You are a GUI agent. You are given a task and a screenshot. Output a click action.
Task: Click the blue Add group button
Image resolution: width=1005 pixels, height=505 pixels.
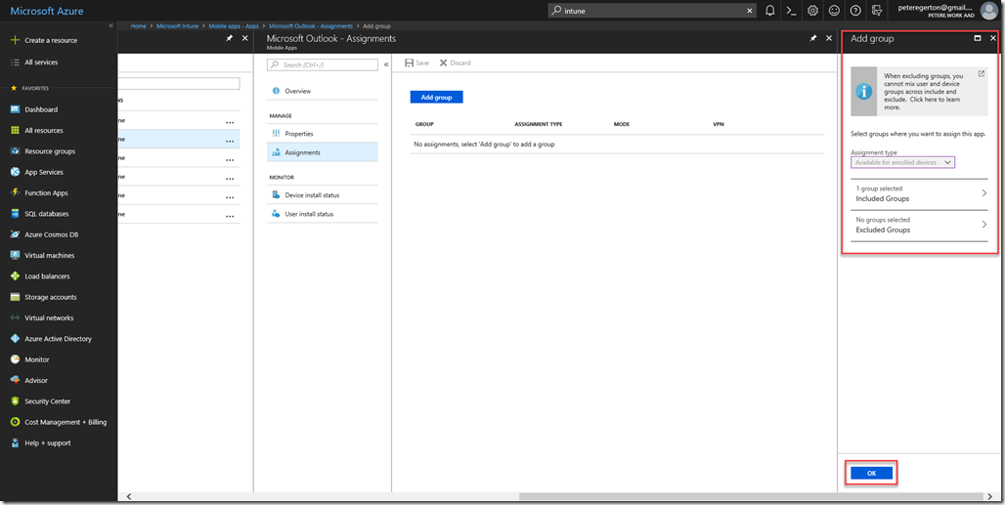tap(436, 98)
